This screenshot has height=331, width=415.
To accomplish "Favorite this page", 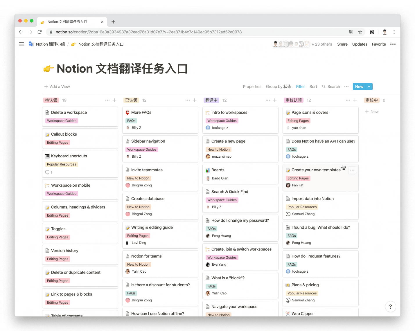I will tap(379, 44).
